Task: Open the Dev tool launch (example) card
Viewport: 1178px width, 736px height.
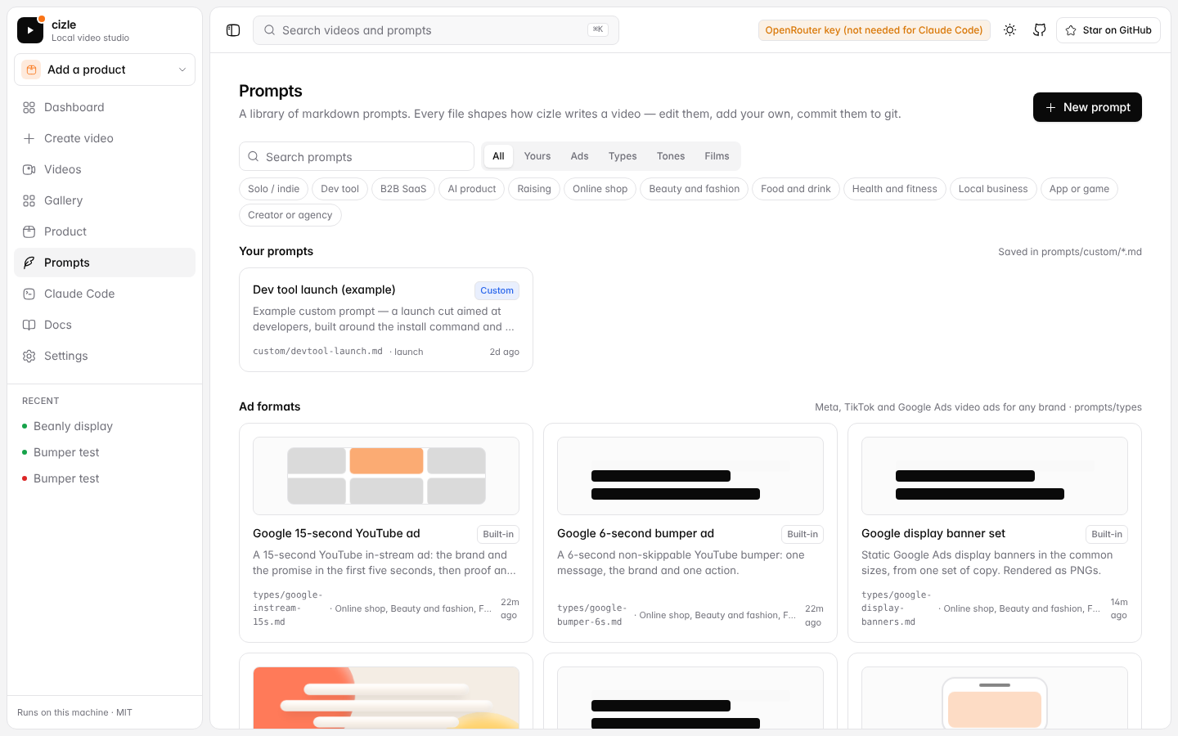Action: point(386,320)
